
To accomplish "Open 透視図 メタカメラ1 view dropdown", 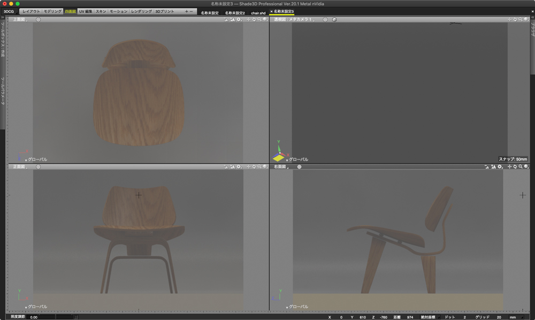I will 294,19.
